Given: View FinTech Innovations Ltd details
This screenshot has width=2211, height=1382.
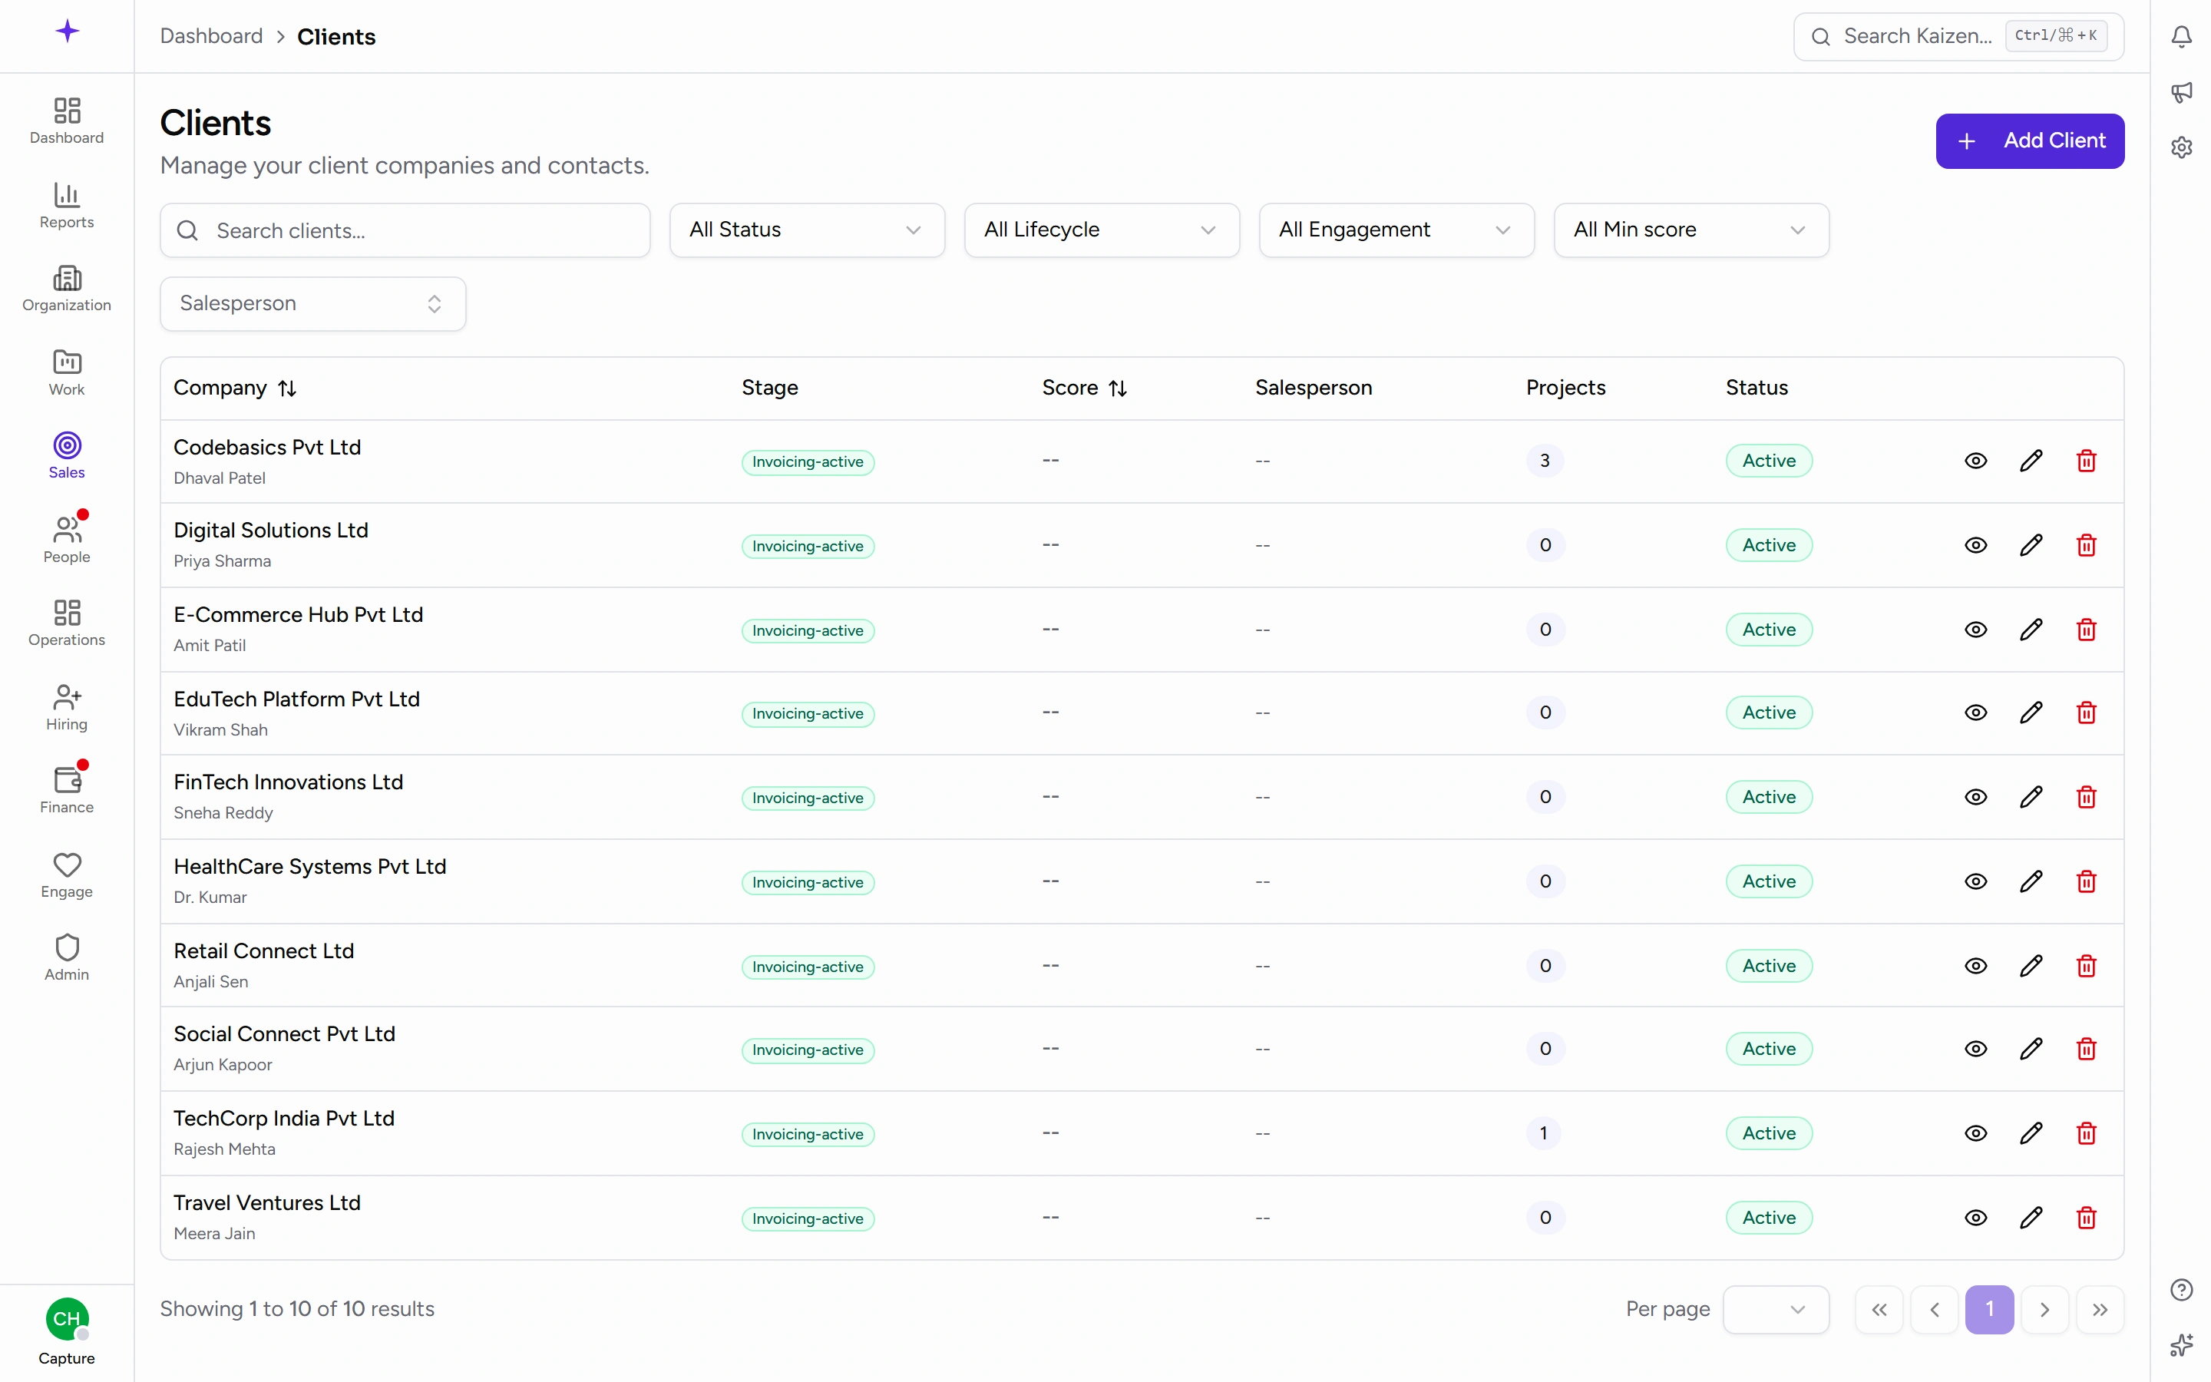Looking at the screenshot, I should coord(1975,797).
